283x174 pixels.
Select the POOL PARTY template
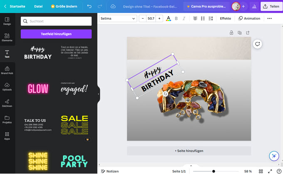[74, 161]
